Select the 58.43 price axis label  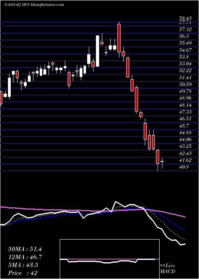(x=185, y=18)
